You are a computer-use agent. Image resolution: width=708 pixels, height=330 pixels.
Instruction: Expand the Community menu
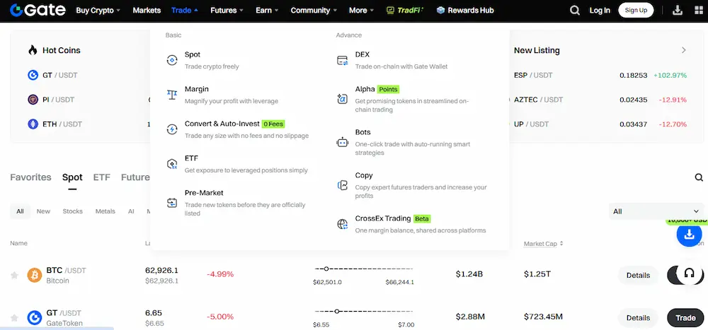click(x=314, y=11)
